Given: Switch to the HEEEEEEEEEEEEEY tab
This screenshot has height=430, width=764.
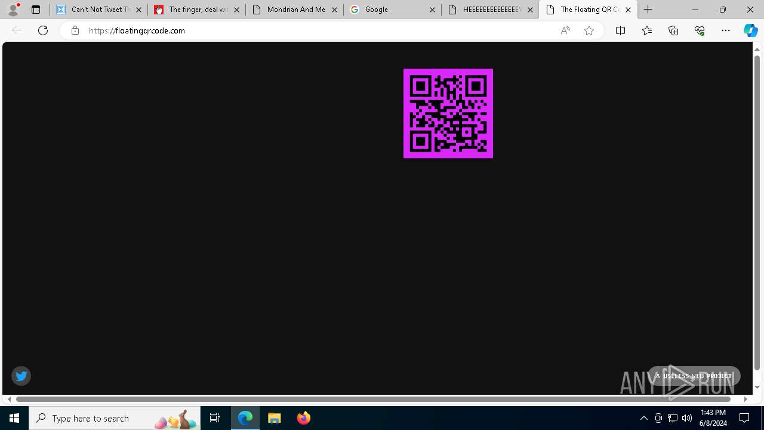Looking at the screenshot, I should coord(491,10).
